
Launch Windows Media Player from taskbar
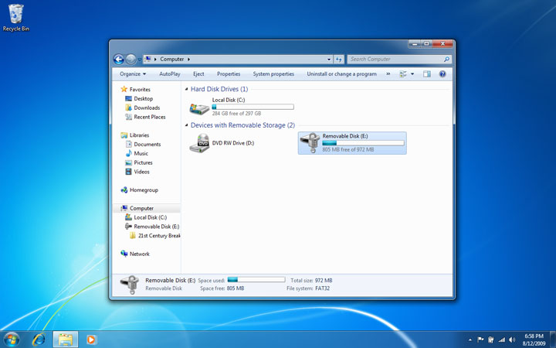[x=92, y=339]
